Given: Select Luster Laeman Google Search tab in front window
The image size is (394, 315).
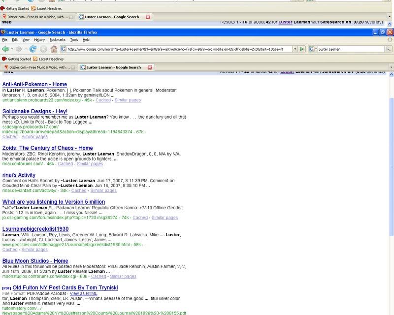Looking at the screenshot, I should click(116, 67).
